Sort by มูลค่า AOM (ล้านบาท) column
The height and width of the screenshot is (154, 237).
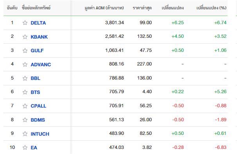pyautogui.click(x=104, y=8)
